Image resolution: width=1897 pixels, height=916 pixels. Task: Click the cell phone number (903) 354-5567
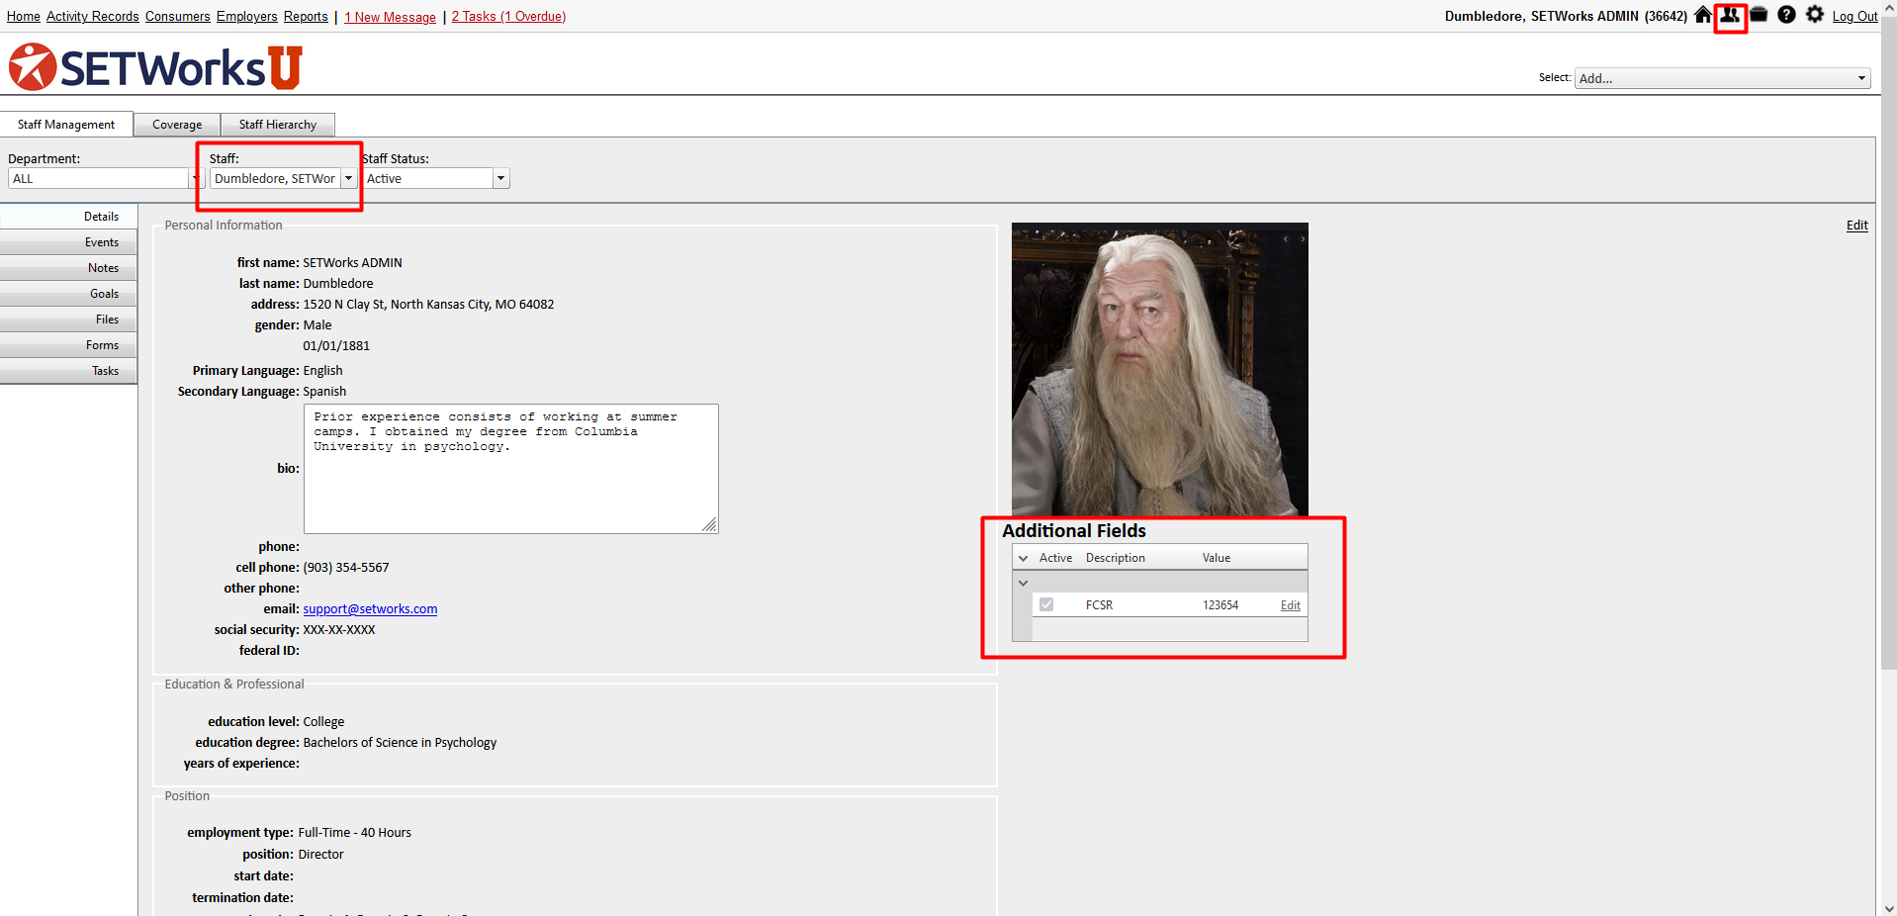click(346, 568)
